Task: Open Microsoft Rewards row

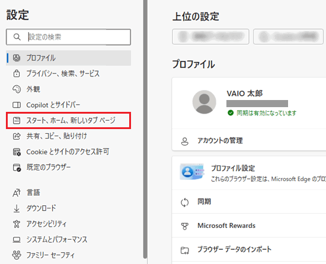Action: coord(249,226)
